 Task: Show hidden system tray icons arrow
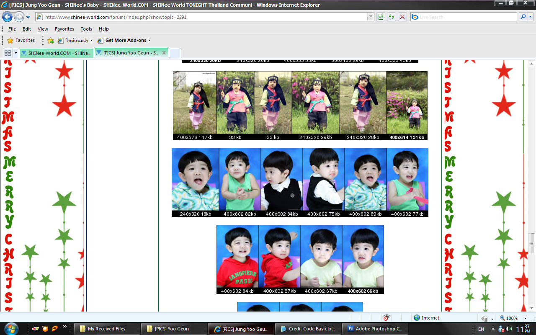492,329
